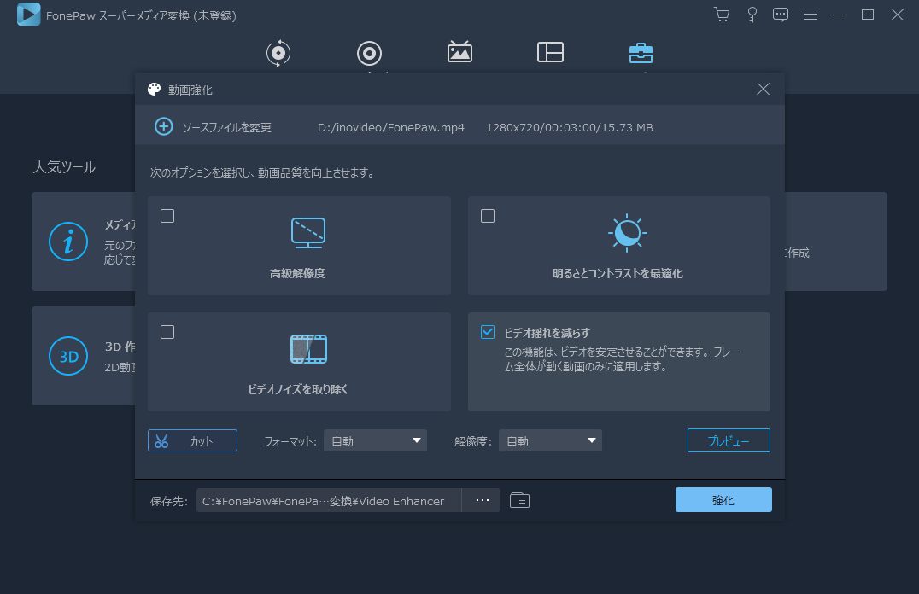Click the video noise film icon

coord(309,348)
